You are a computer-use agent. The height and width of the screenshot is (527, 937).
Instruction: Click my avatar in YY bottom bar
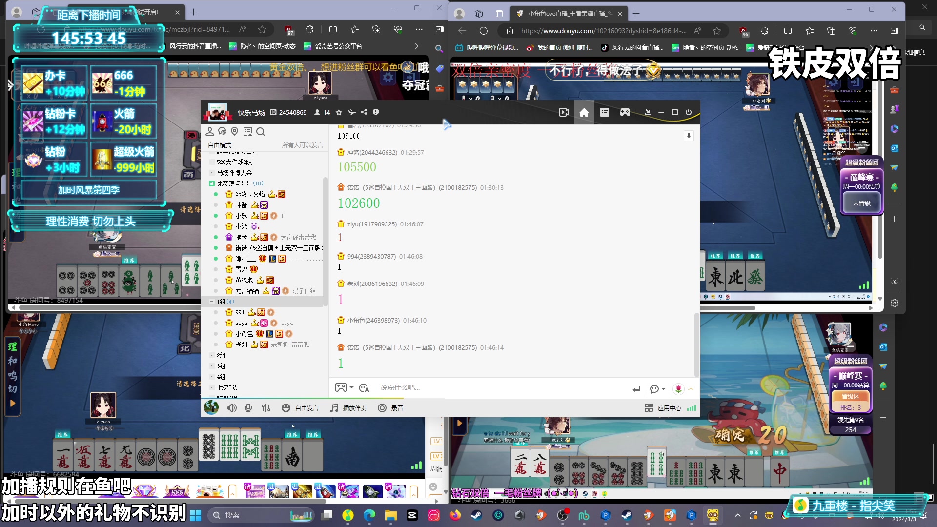(211, 407)
